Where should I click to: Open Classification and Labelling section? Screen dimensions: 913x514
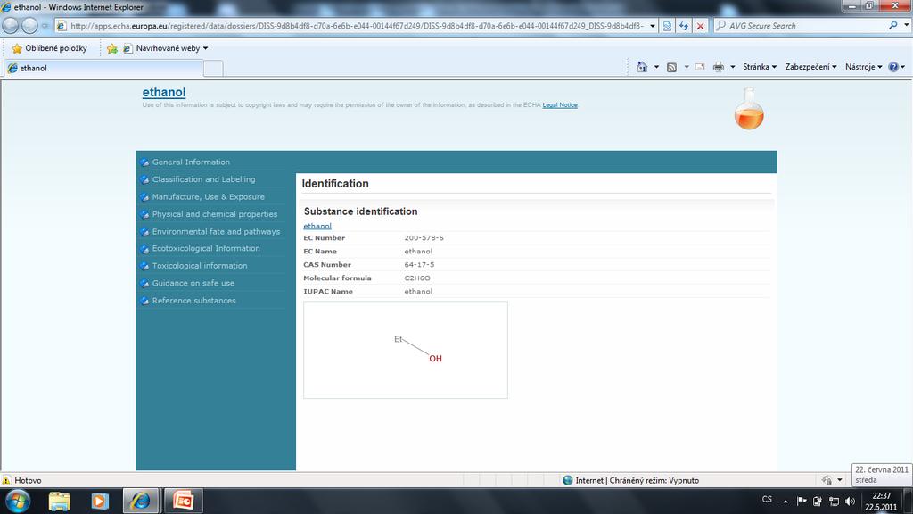(x=204, y=179)
